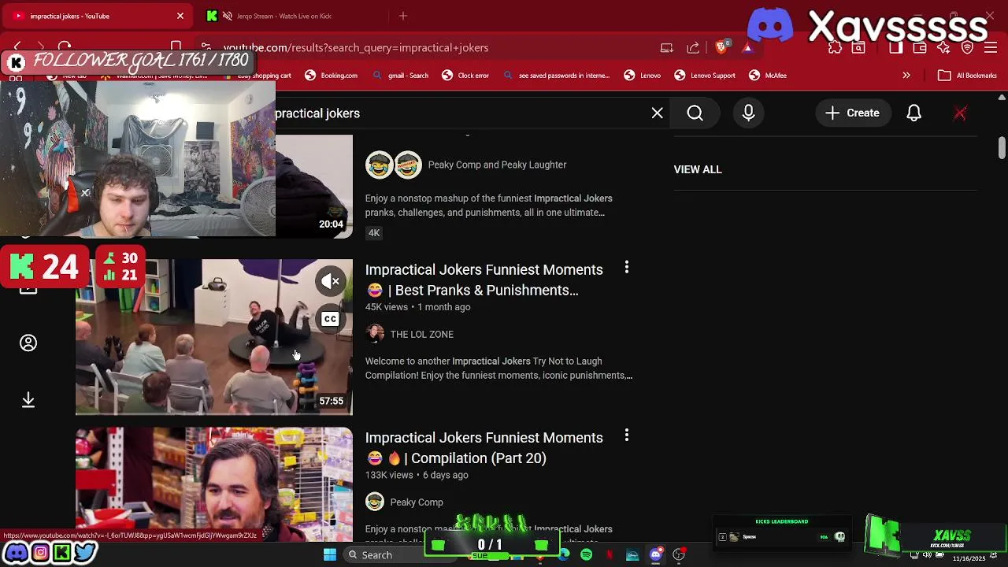This screenshot has height=567, width=1008.
Task: Go to THE LOL ZONE channel
Action: click(x=421, y=335)
